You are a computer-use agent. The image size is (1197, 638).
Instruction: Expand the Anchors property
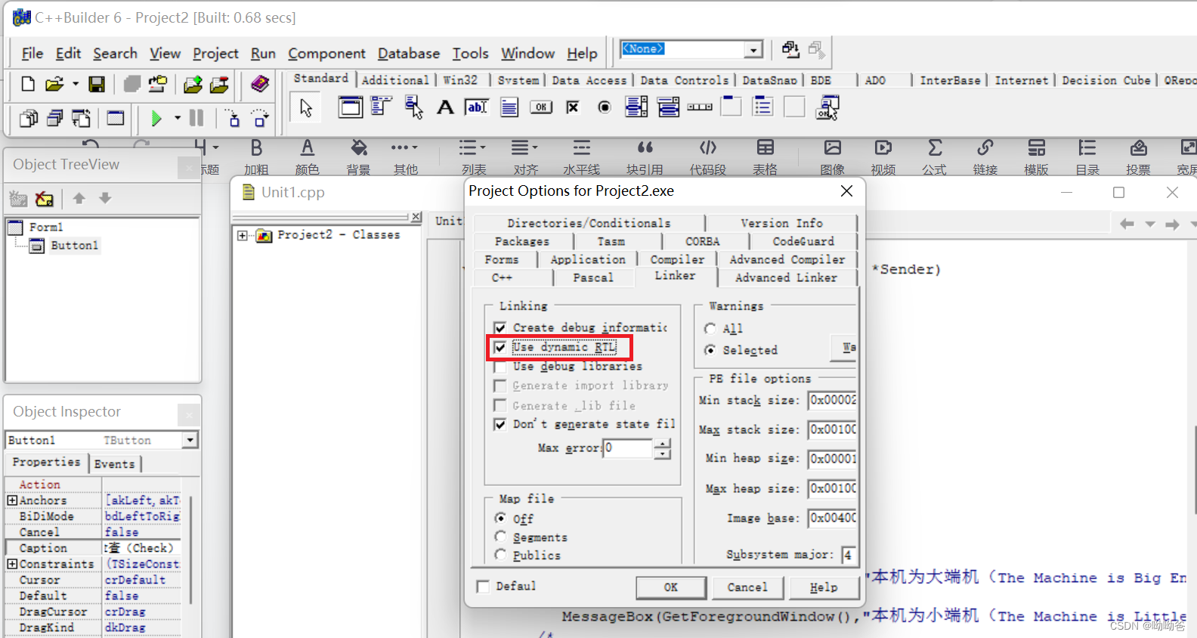coord(12,500)
